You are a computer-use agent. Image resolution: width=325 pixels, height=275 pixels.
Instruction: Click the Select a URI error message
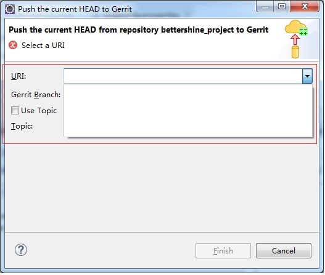(43, 46)
